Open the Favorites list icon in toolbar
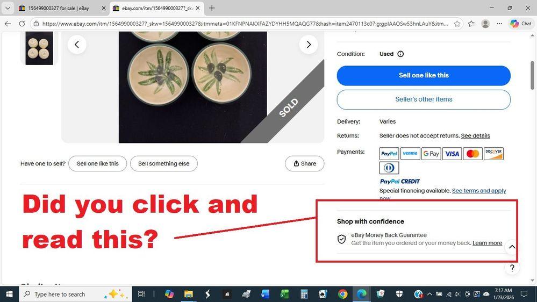The width and height of the screenshot is (537, 302). [x=471, y=24]
